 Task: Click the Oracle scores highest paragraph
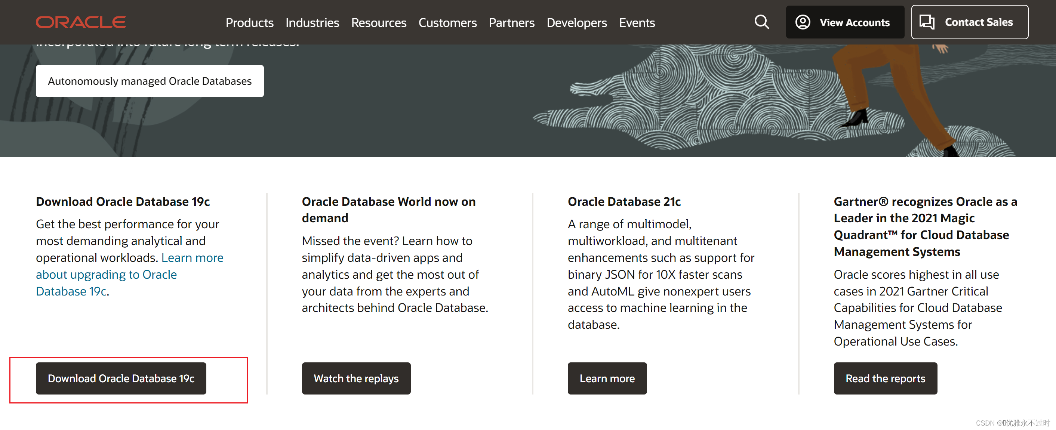(918, 308)
